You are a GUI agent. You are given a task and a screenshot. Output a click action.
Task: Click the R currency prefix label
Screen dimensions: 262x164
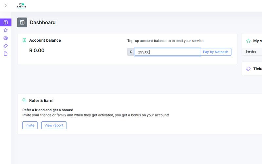click(131, 52)
